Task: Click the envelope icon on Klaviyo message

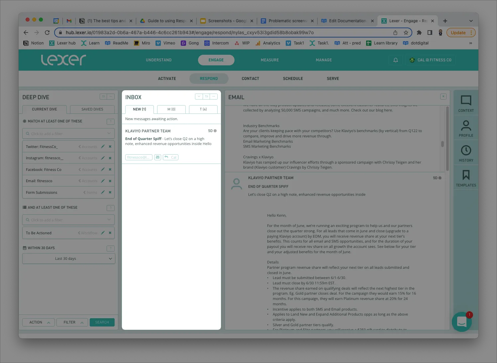Action: [157, 157]
